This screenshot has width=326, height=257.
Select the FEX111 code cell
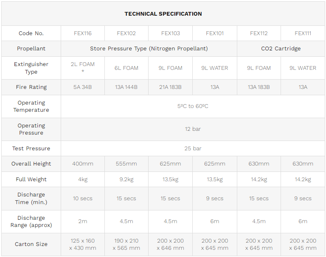click(303, 33)
